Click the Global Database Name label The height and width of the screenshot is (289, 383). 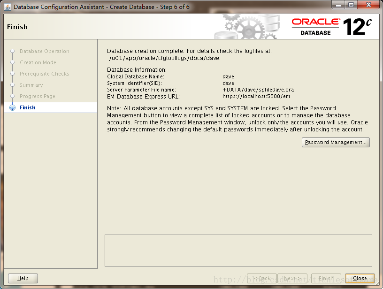(136, 76)
